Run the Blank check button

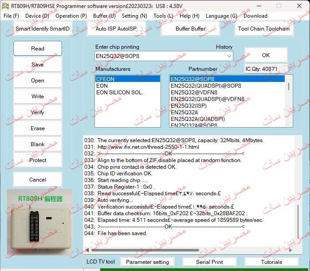(38, 144)
